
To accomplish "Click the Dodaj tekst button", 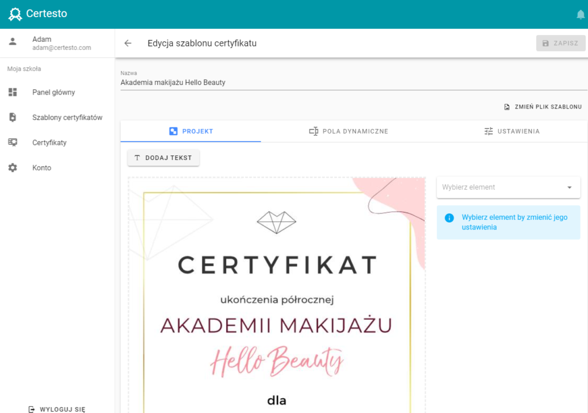I will tap(164, 158).
